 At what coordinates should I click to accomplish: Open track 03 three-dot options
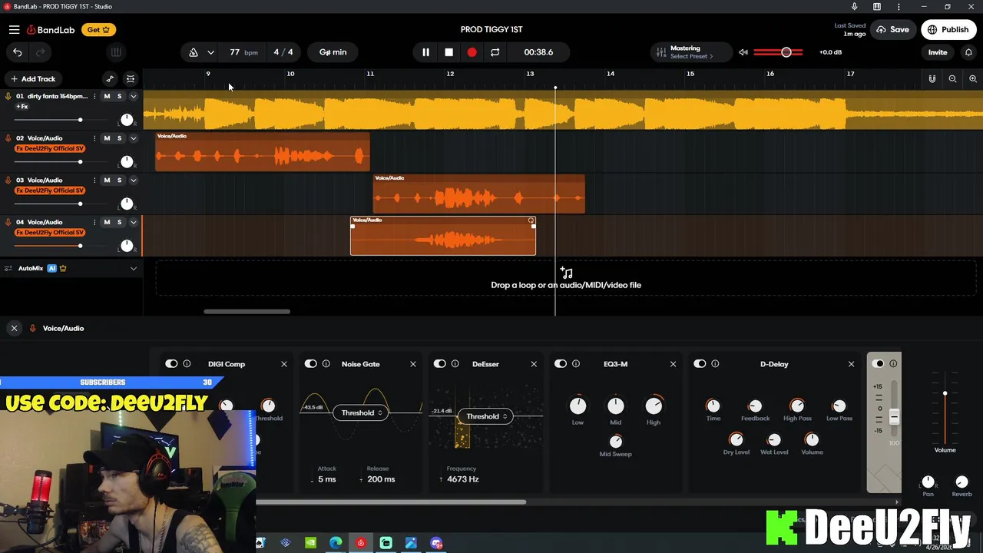[94, 180]
